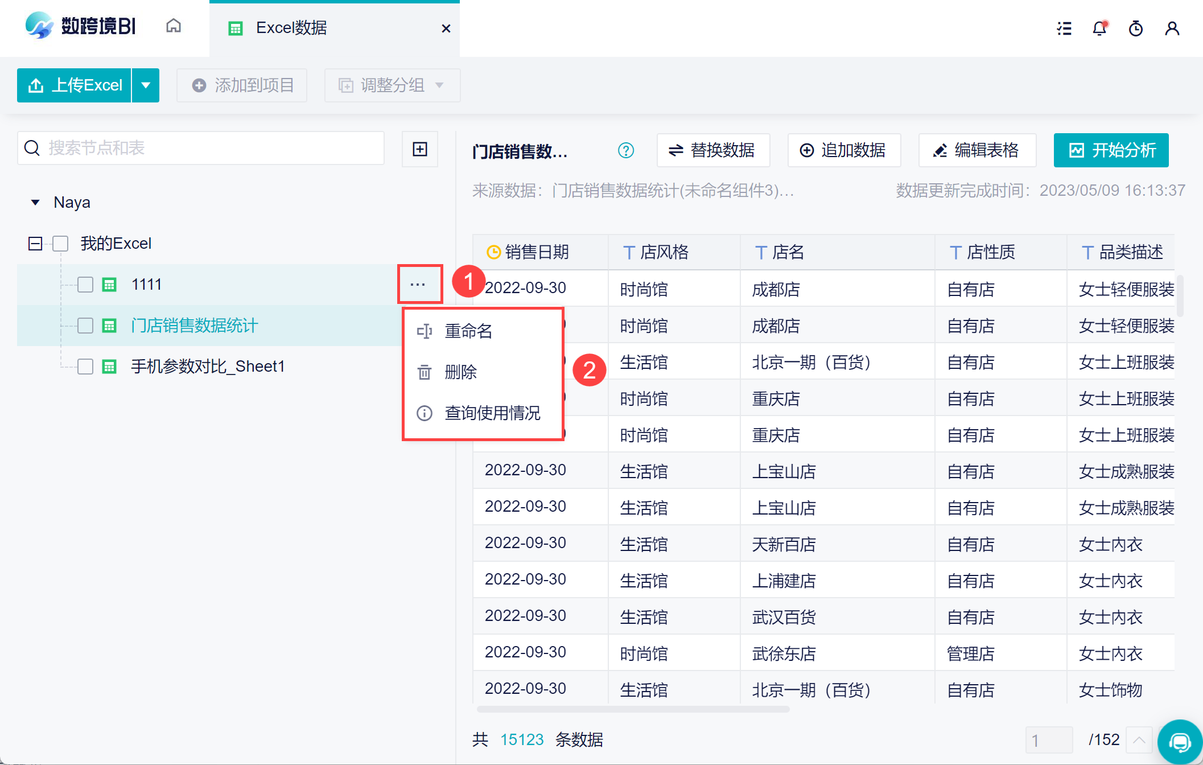The height and width of the screenshot is (765, 1203).
Task: Open the 上传Excel dropdown arrow
Action: 146,85
